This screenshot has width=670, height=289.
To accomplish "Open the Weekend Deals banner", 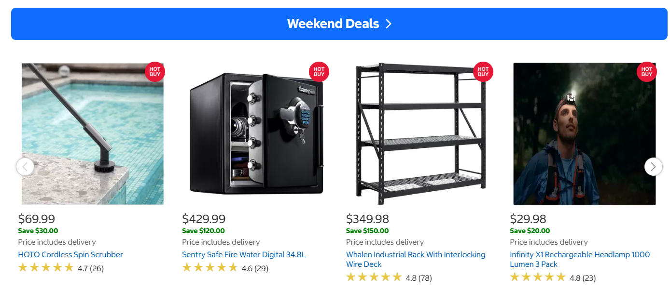I will pyautogui.click(x=333, y=24).
